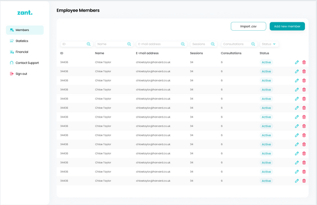Focus the E-mail address filter field
317x205 pixels.
pyautogui.click(x=162, y=44)
